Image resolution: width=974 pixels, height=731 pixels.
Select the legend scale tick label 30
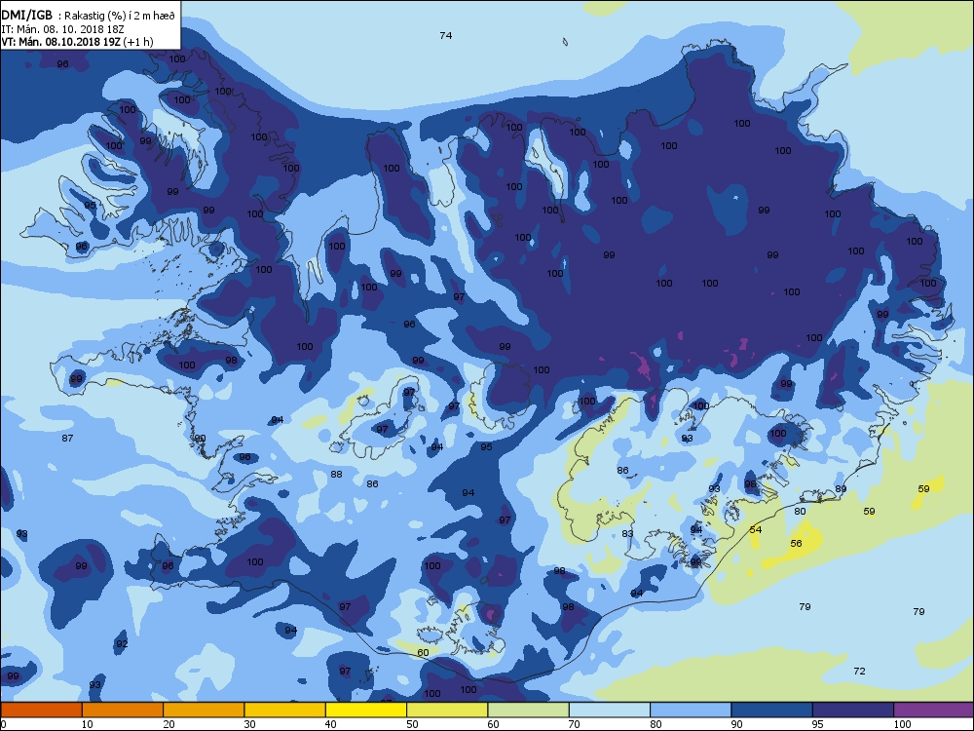[x=249, y=724]
